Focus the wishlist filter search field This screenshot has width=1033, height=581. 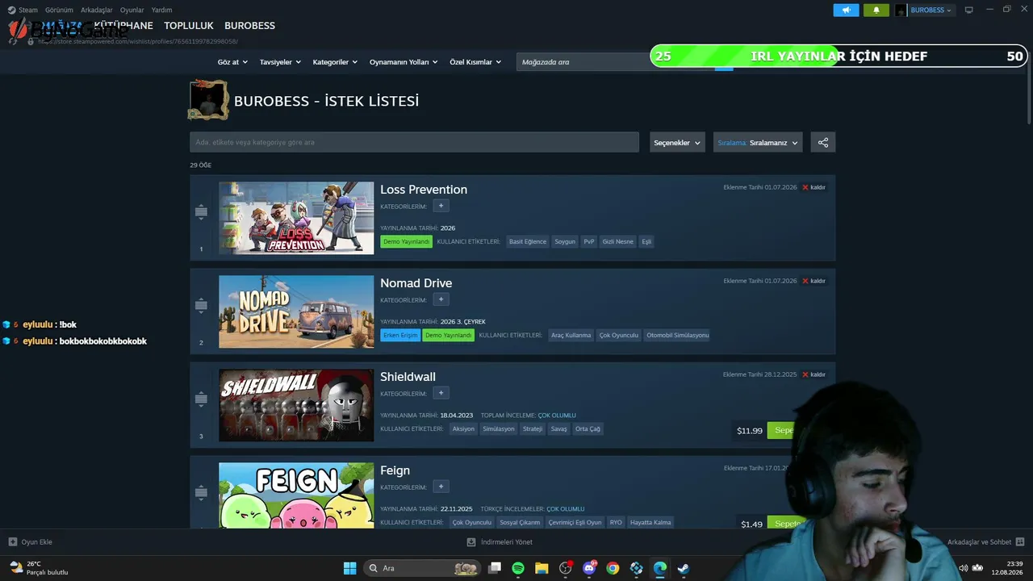414,142
